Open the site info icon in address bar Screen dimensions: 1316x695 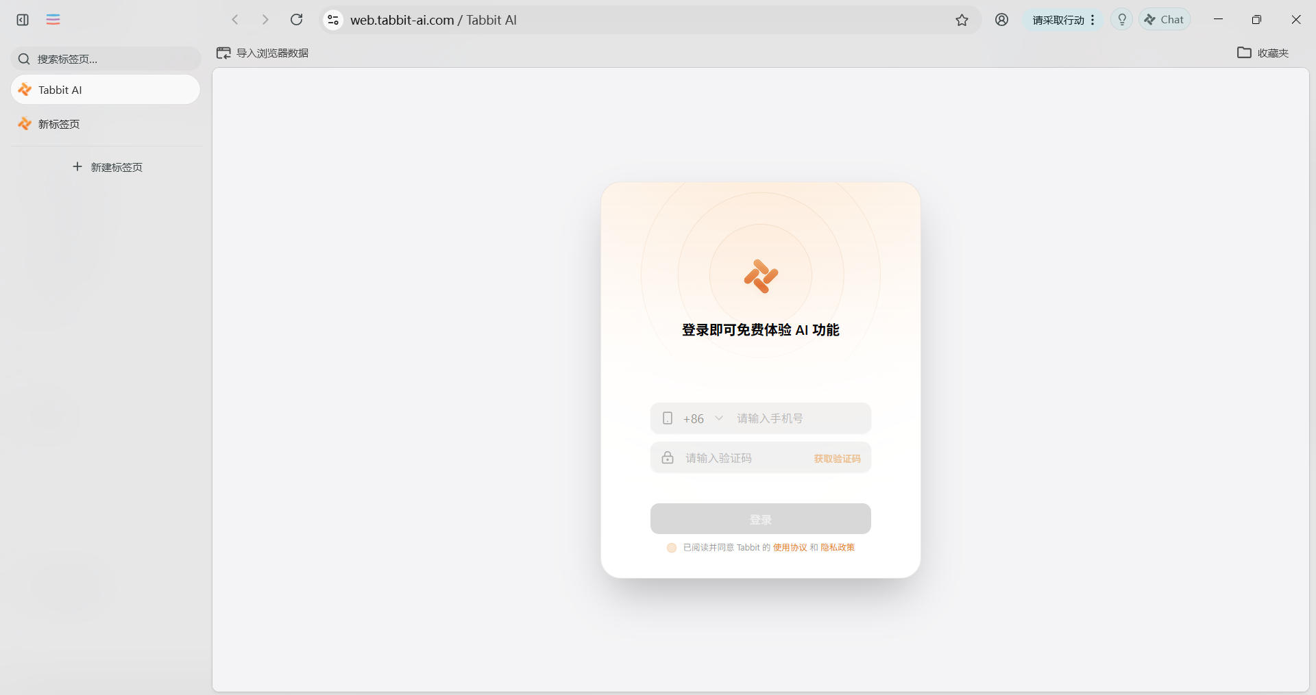[x=333, y=20]
